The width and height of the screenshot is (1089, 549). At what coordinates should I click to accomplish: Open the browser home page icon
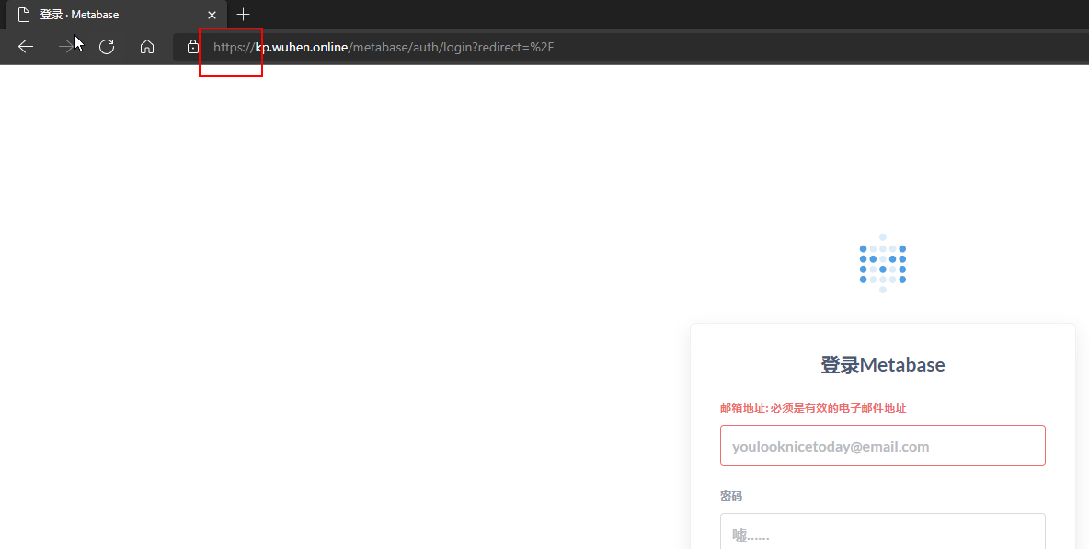pos(147,47)
